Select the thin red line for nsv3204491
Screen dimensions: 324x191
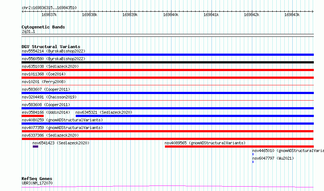click(167, 100)
